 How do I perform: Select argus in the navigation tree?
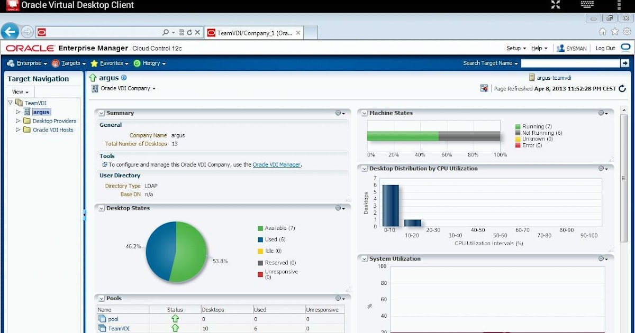click(x=41, y=112)
